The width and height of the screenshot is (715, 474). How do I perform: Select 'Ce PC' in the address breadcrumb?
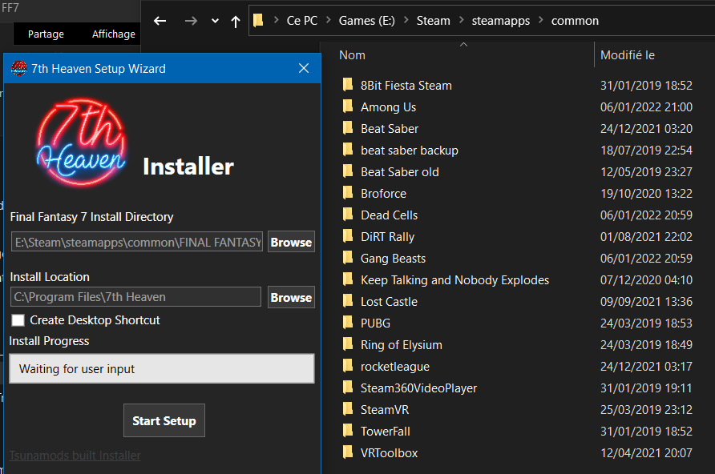click(x=302, y=21)
